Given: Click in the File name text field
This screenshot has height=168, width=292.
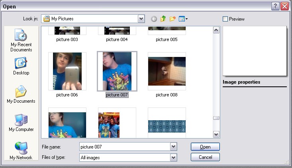Looking at the screenshot, I should 125,147.
